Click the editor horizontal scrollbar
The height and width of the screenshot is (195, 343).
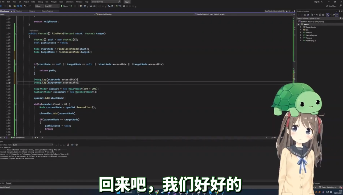[154, 138]
